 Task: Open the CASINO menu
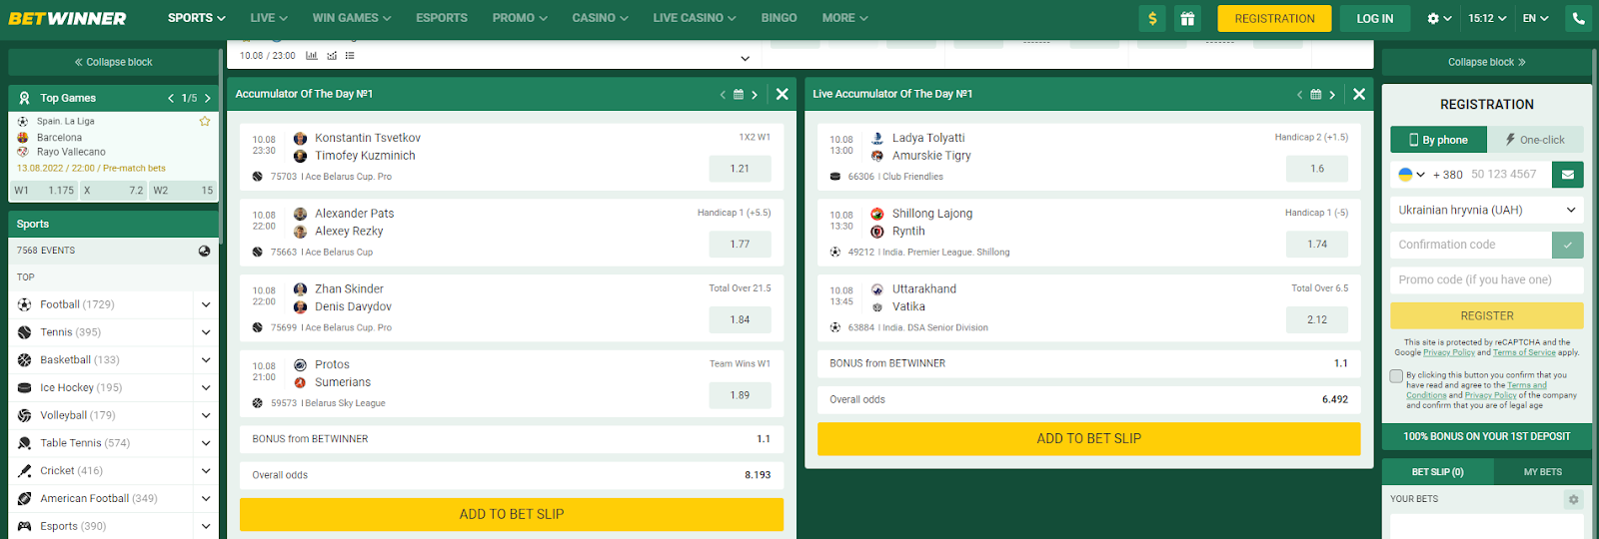click(600, 18)
